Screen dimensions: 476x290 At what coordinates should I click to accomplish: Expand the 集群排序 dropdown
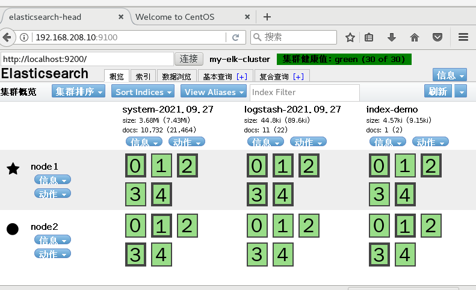78,91
